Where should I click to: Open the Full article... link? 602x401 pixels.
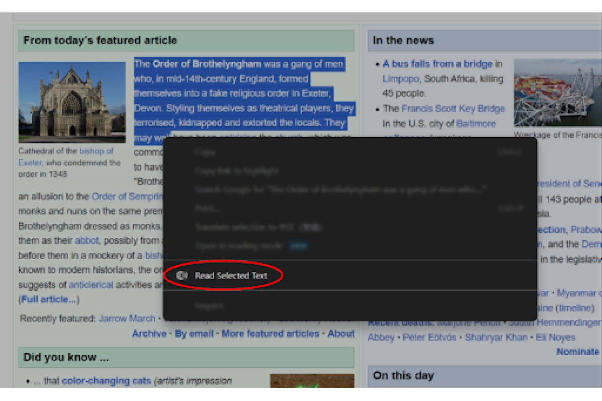tap(49, 300)
